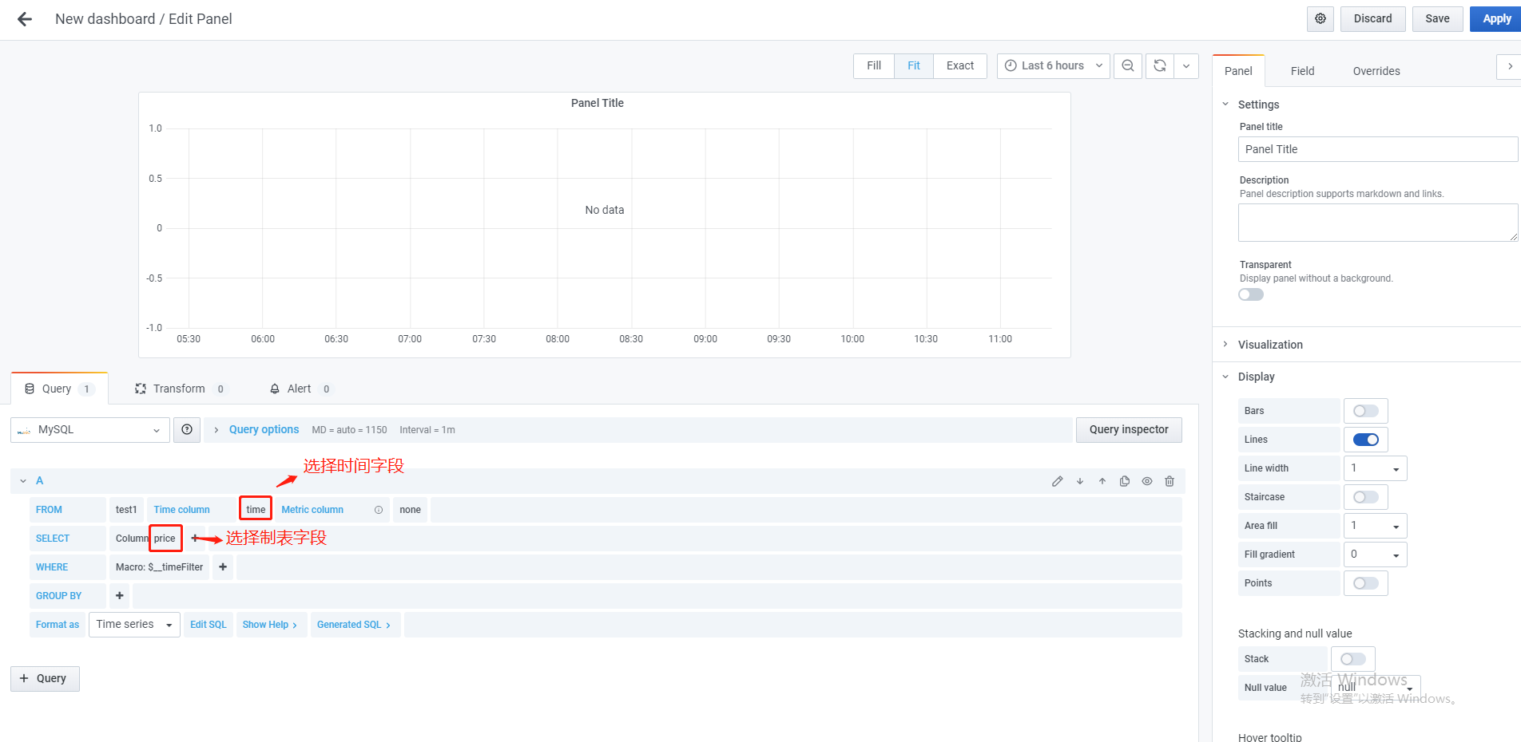This screenshot has height=742, width=1521.
Task: Open the Query inspector
Action: click(x=1129, y=429)
